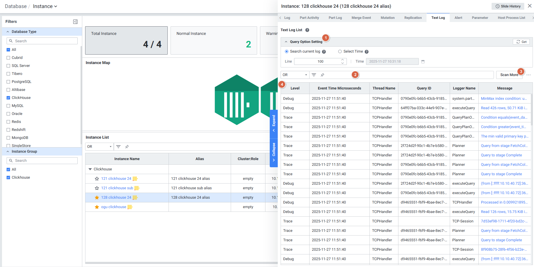
Task: Click the help icon beside Text Log List
Action: [307, 30]
